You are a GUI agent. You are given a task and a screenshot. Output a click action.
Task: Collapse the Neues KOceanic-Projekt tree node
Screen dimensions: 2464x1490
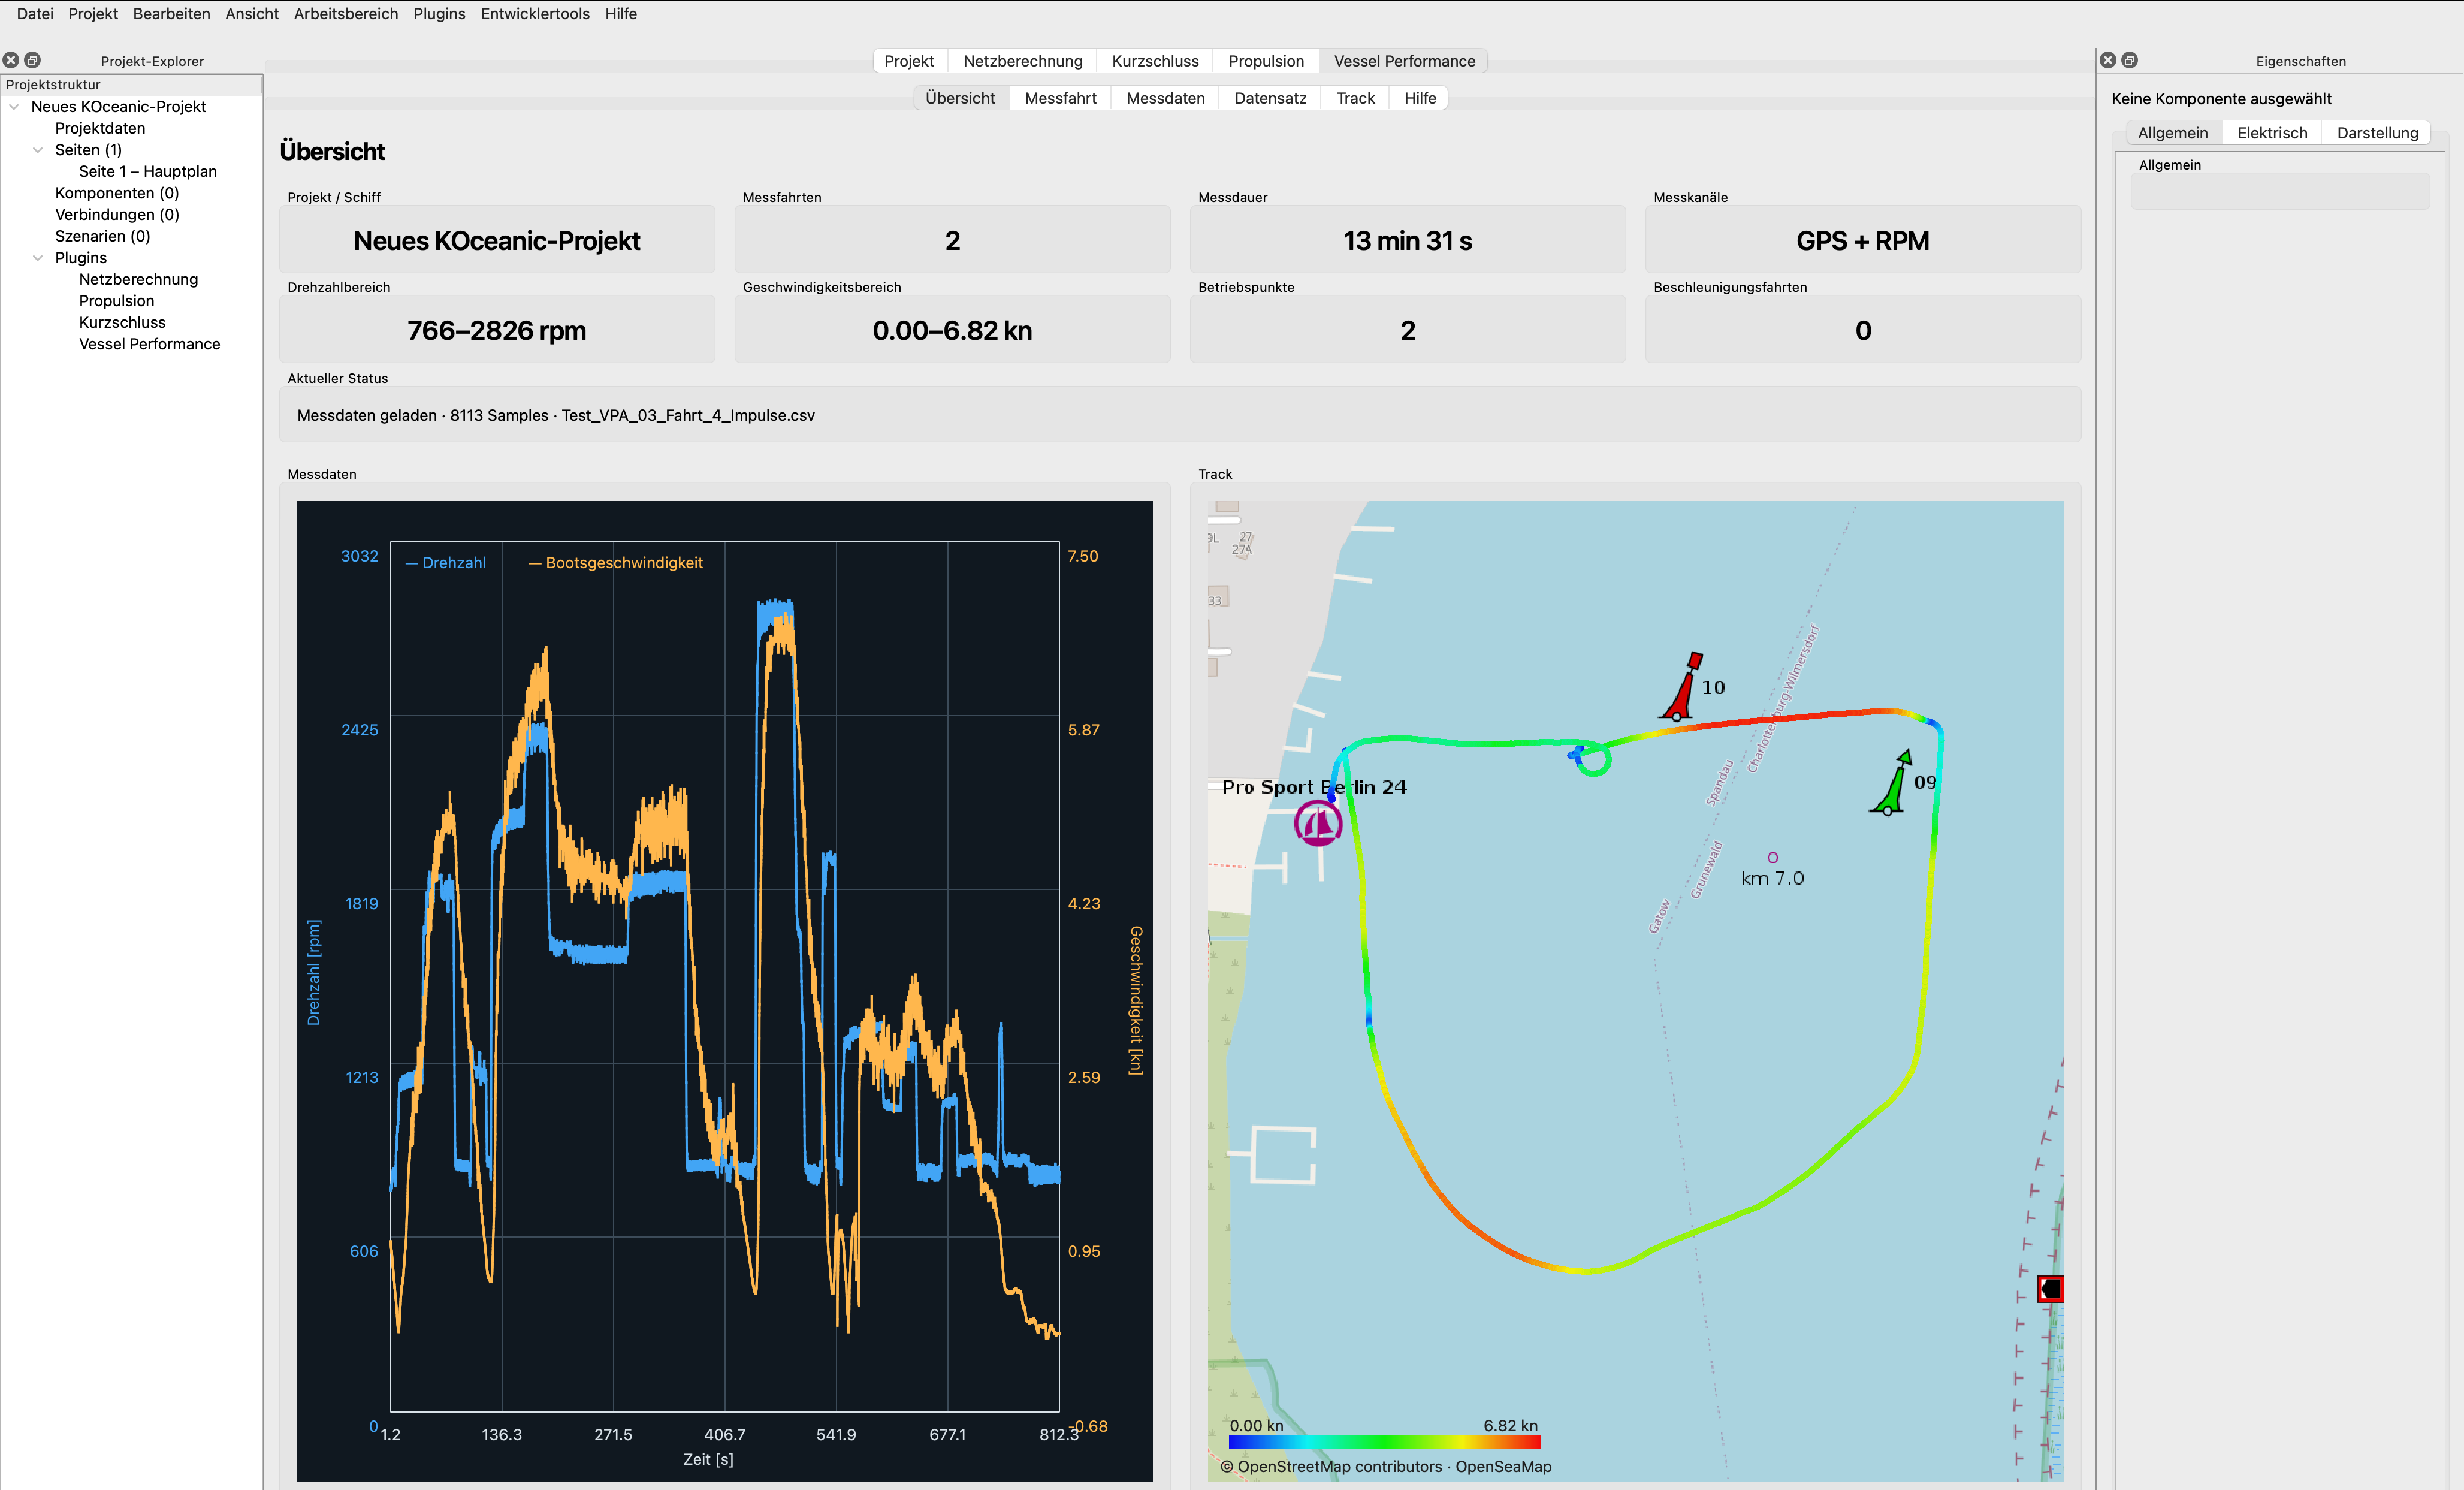pyautogui.click(x=14, y=107)
